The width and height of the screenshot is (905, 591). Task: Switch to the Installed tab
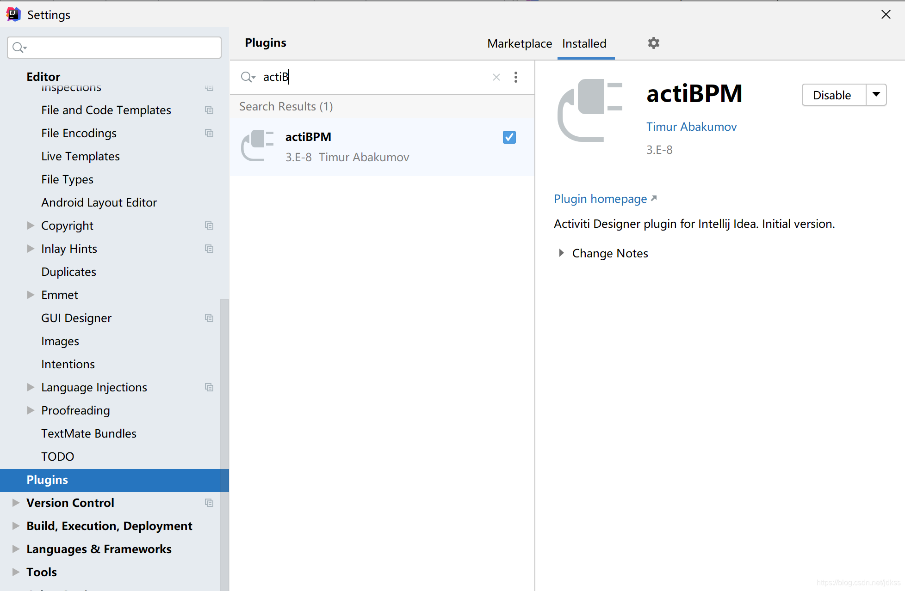[x=584, y=43]
